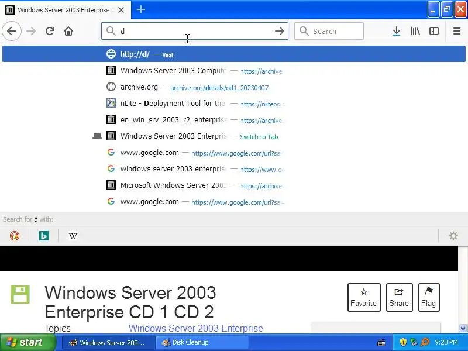Choose the Windows Server 2003 Compute suggestion
Screen dimensions: 468x351
233,71
